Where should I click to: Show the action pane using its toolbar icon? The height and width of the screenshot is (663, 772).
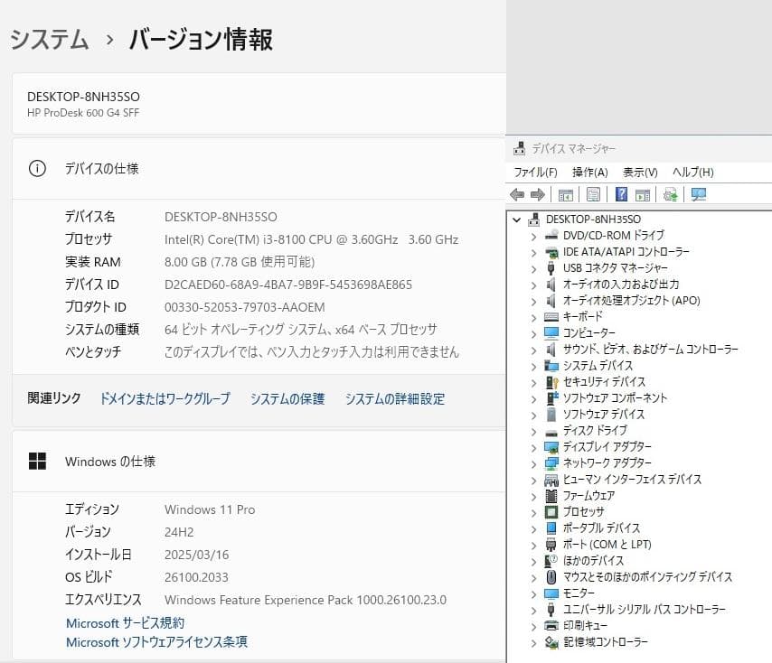point(643,194)
